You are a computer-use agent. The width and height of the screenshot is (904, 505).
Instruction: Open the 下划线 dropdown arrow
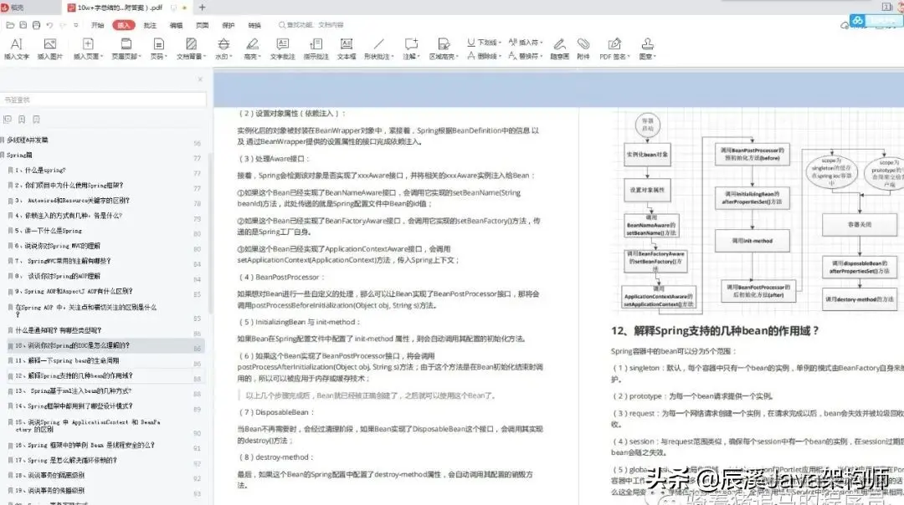[x=500, y=43]
